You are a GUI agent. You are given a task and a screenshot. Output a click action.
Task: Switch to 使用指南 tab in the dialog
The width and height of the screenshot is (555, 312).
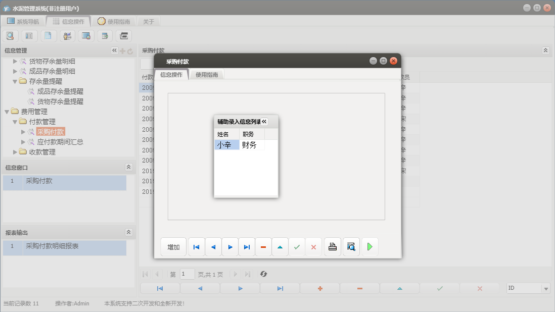207,75
